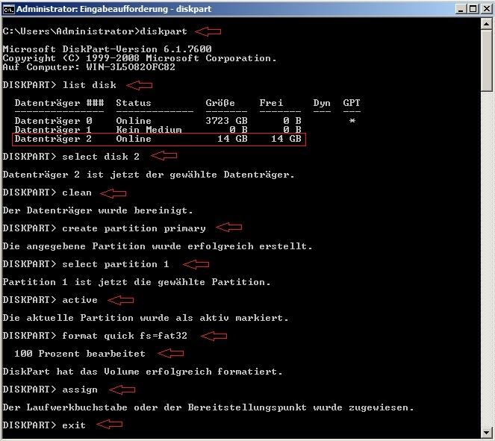495x441 pixels.
Task: Click the 'exit' command line
Action: pyautogui.click(x=44, y=425)
